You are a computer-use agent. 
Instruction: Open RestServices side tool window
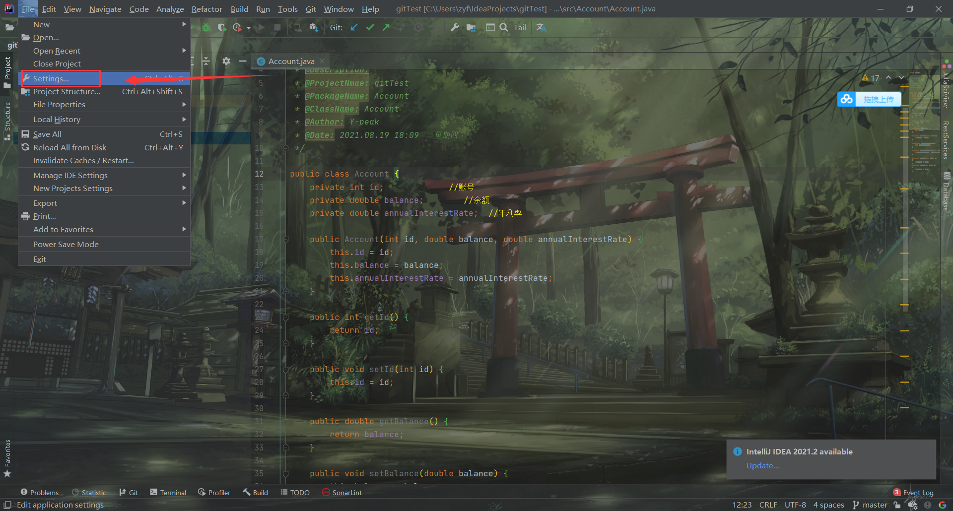pos(947,140)
